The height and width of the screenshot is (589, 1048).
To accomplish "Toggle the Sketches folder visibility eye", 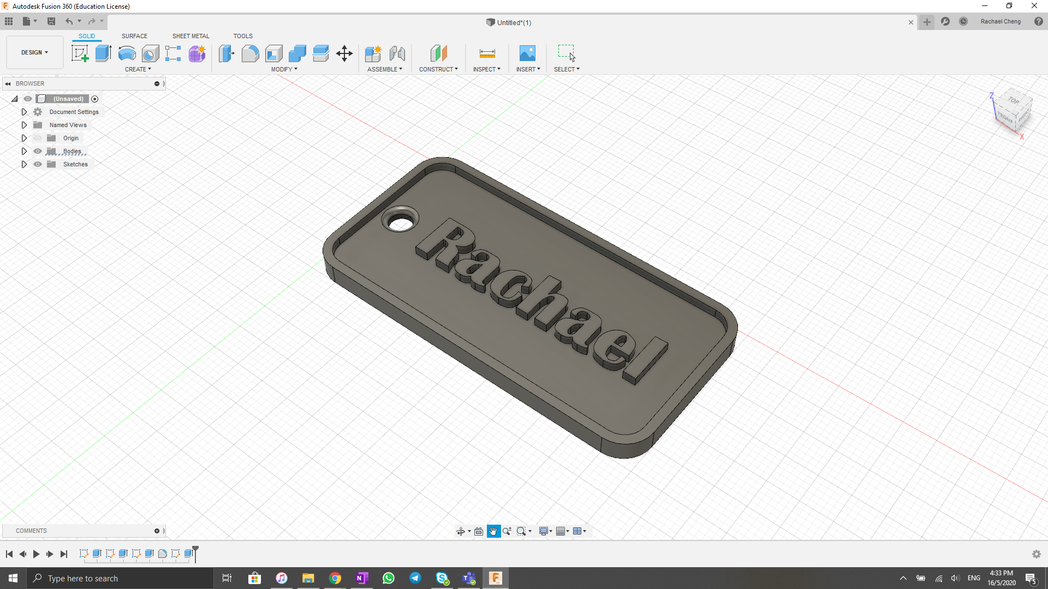I will [38, 164].
